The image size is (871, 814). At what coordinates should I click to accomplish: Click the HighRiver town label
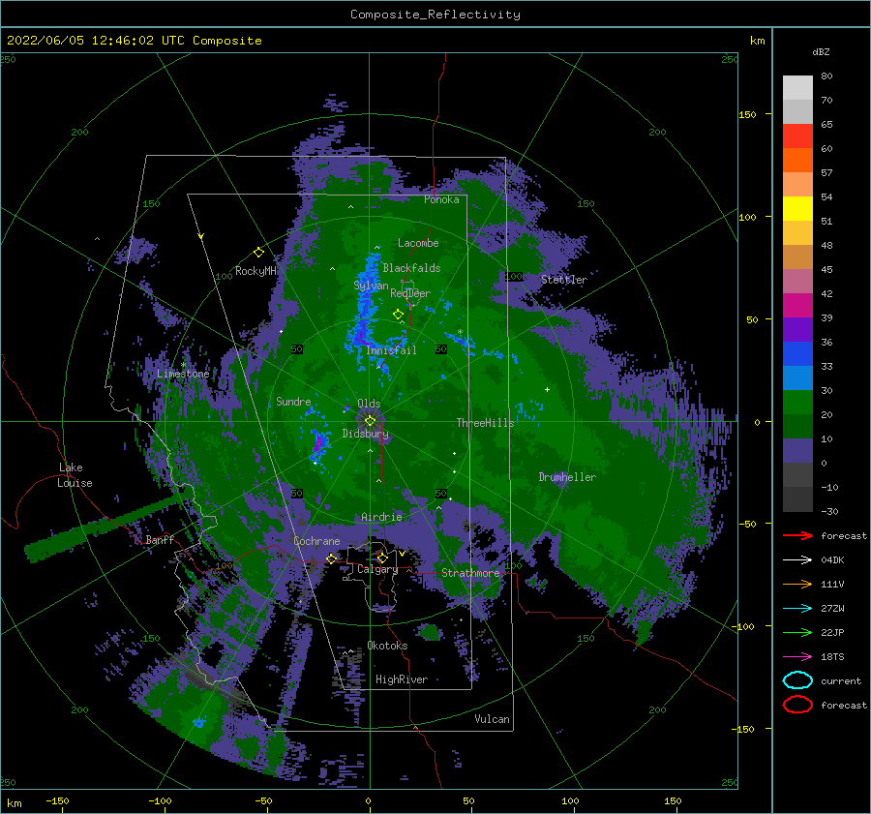tap(402, 679)
